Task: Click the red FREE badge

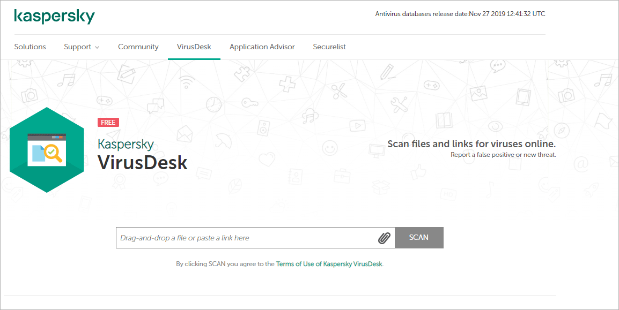Action: point(108,123)
